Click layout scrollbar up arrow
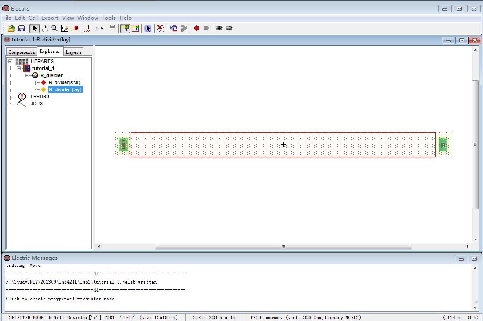Screen dimensions: 483x321 [x=476, y=50]
